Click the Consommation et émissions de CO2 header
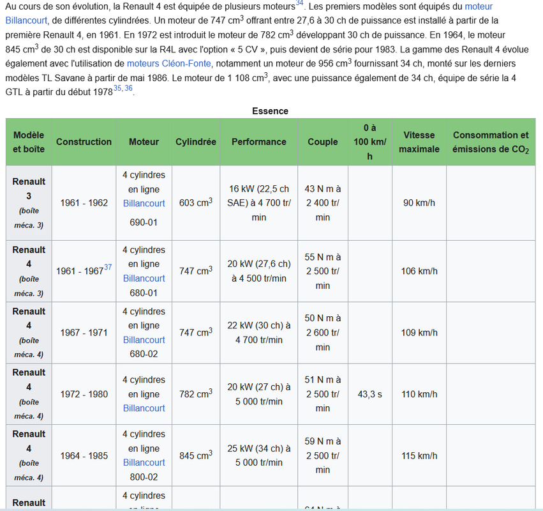This screenshot has width=543, height=511. [x=491, y=142]
